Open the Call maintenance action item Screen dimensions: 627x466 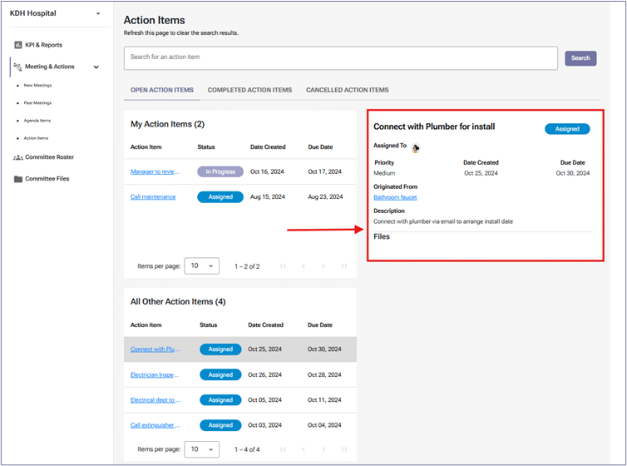click(x=153, y=197)
